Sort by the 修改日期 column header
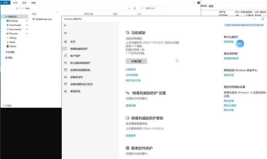Screen dimensions: 267x159 click(88, 14)
